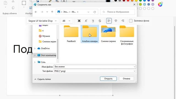Align text to the right
Viewport: 176px width, 99px height.
(x=123, y=21)
